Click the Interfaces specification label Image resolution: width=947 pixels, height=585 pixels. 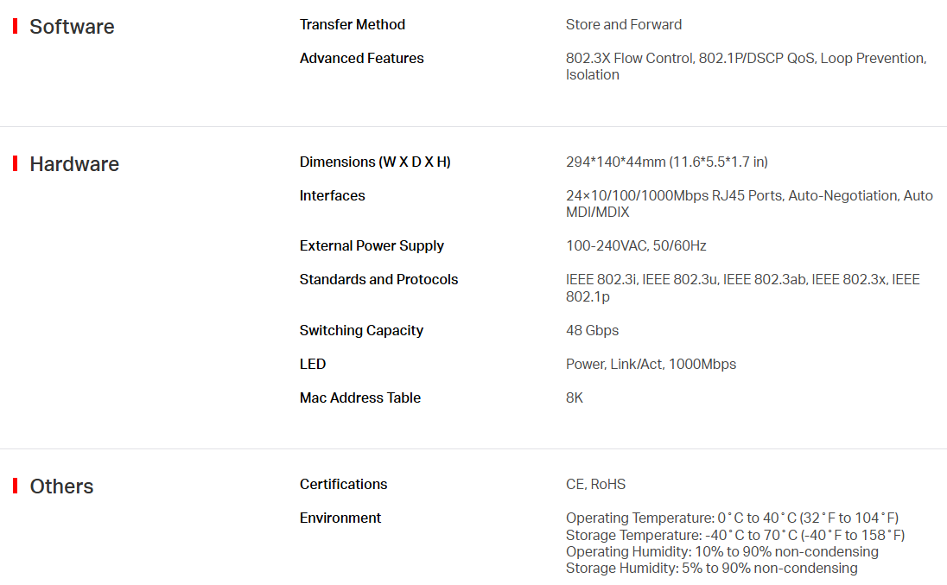(332, 196)
